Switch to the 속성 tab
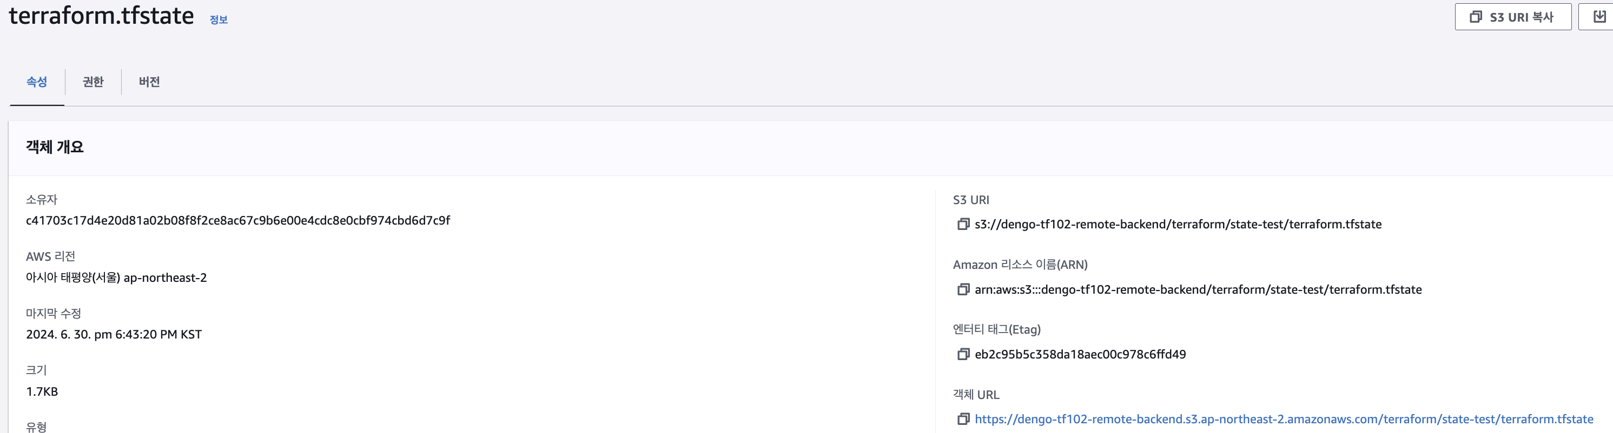The width and height of the screenshot is (1613, 433). [x=37, y=82]
